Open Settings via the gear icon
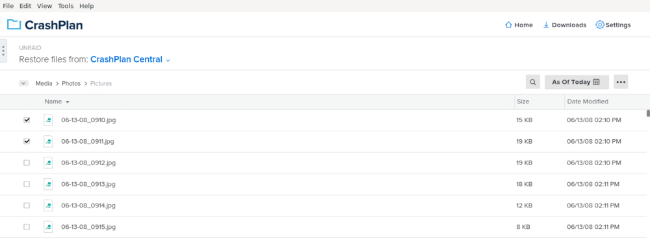 pyautogui.click(x=599, y=25)
